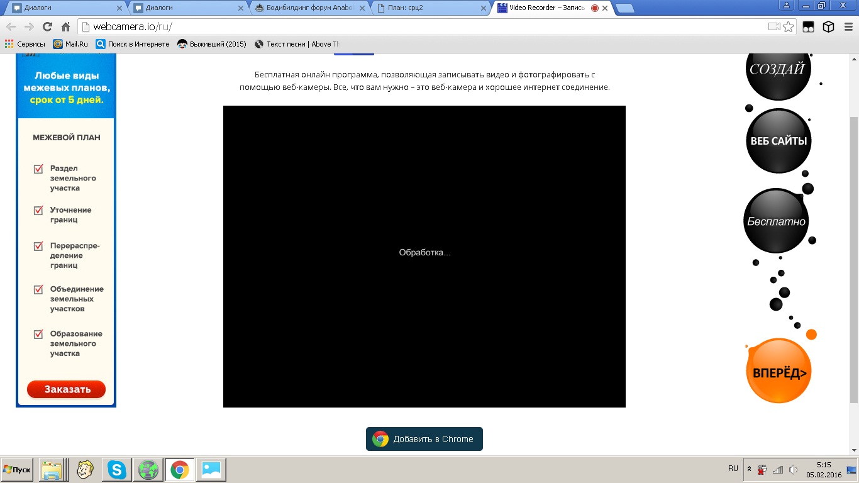Click the cube extension icon in toolbar
The width and height of the screenshot is (859, 483).
point(829,26)
